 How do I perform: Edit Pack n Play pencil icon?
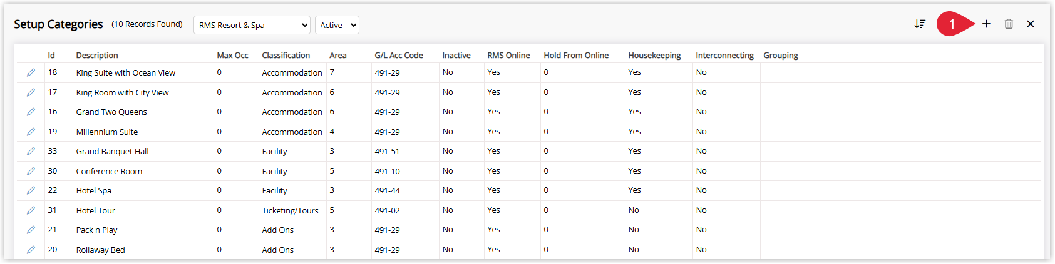pyautogui.click(x=31, y=230)
